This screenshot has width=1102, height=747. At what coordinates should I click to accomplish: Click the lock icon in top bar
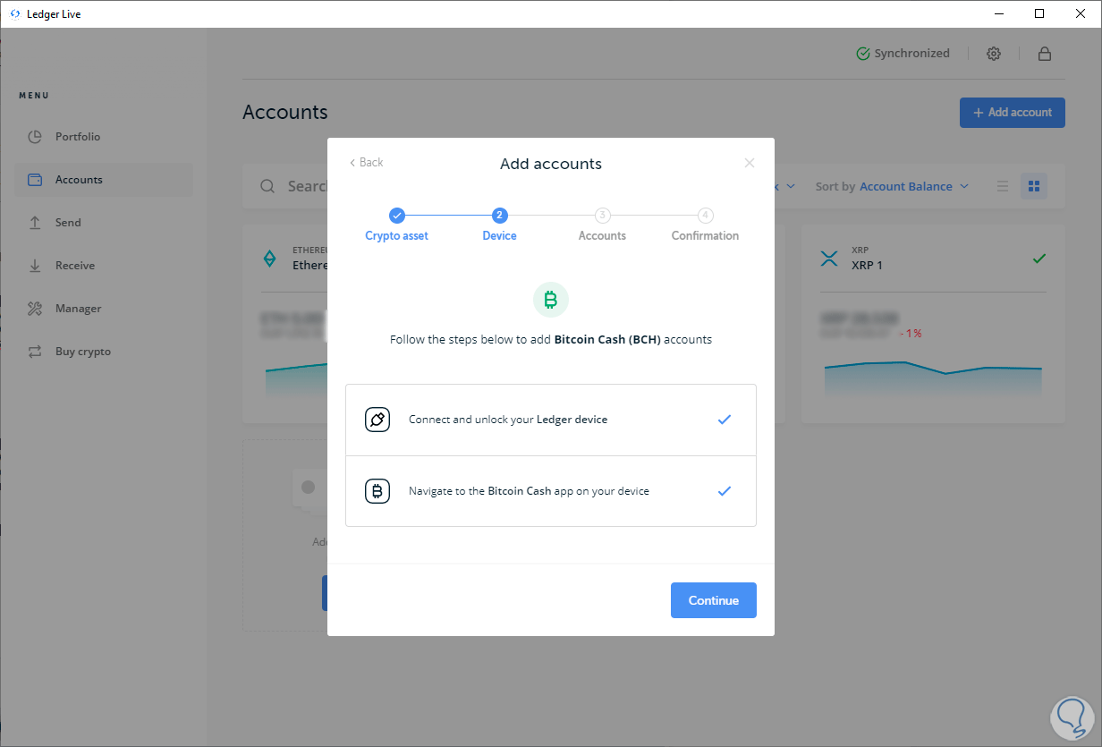click(1044, 54)
